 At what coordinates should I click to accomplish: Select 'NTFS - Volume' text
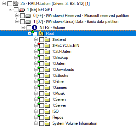pos(52,27)
